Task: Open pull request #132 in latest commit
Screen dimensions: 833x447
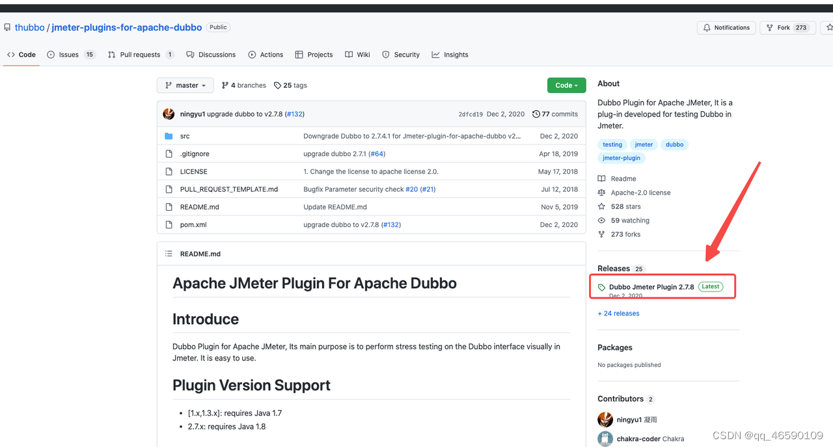Action: point(295,114)
